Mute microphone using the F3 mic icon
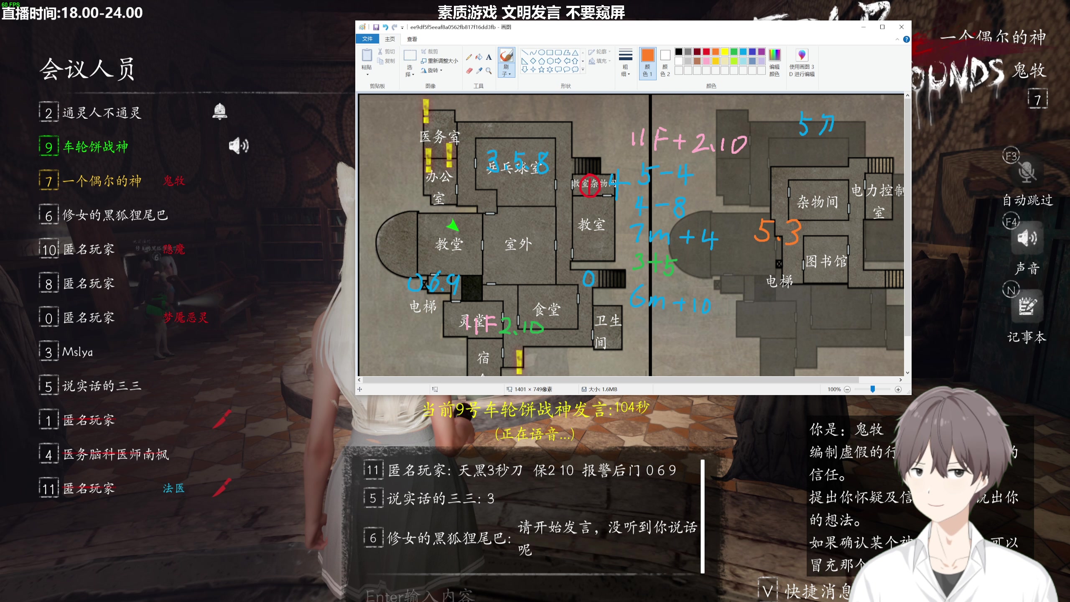Viewport: 1070px width, 602px height. 1027,172
